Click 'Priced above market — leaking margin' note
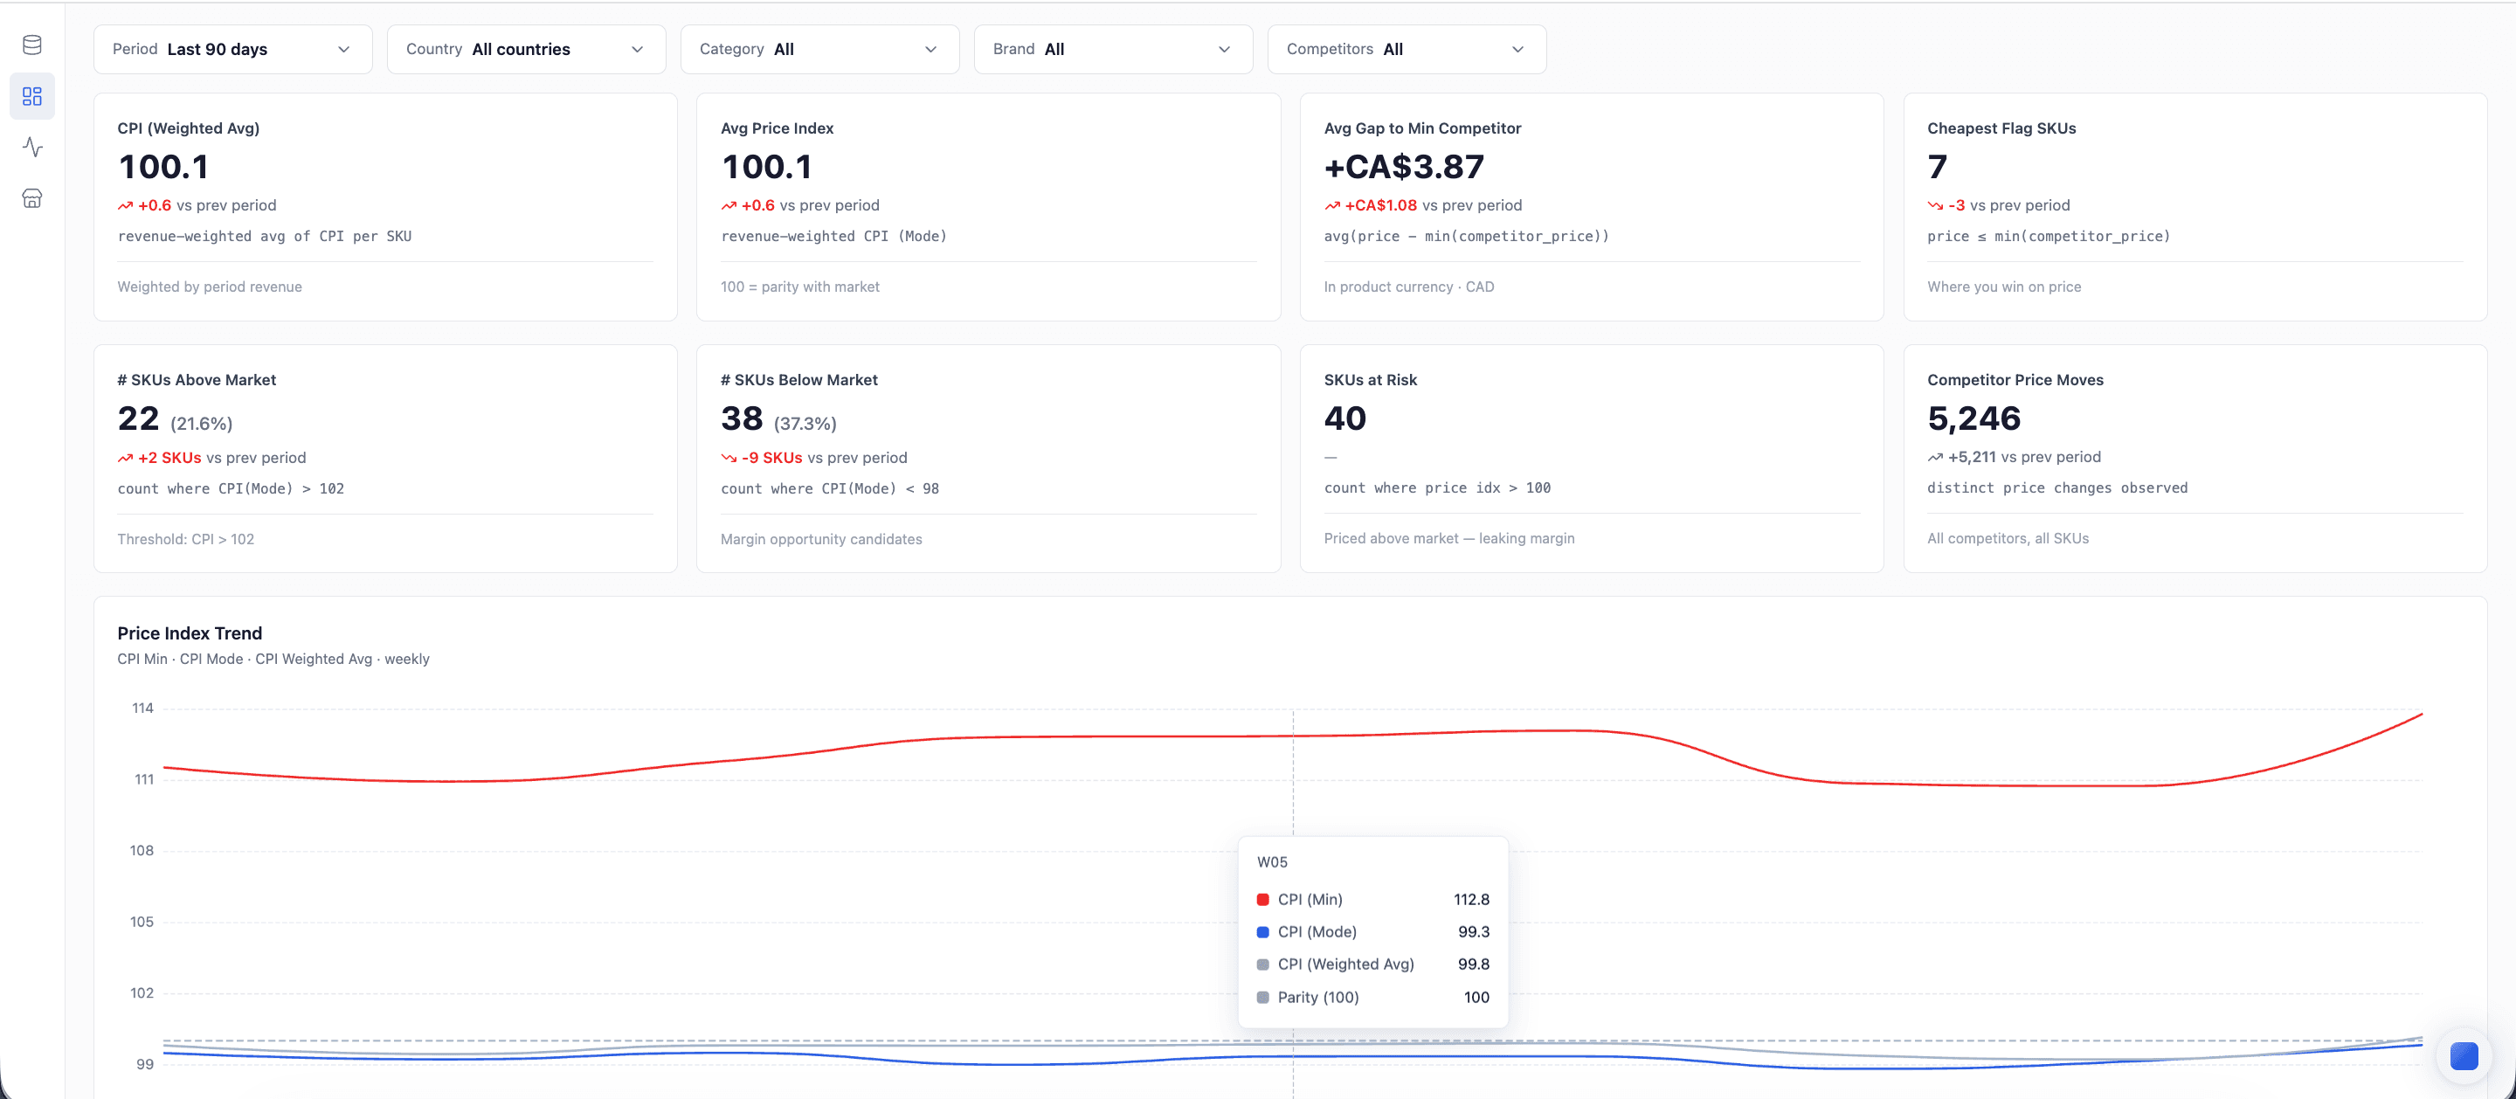 (x=1448, y=538)
